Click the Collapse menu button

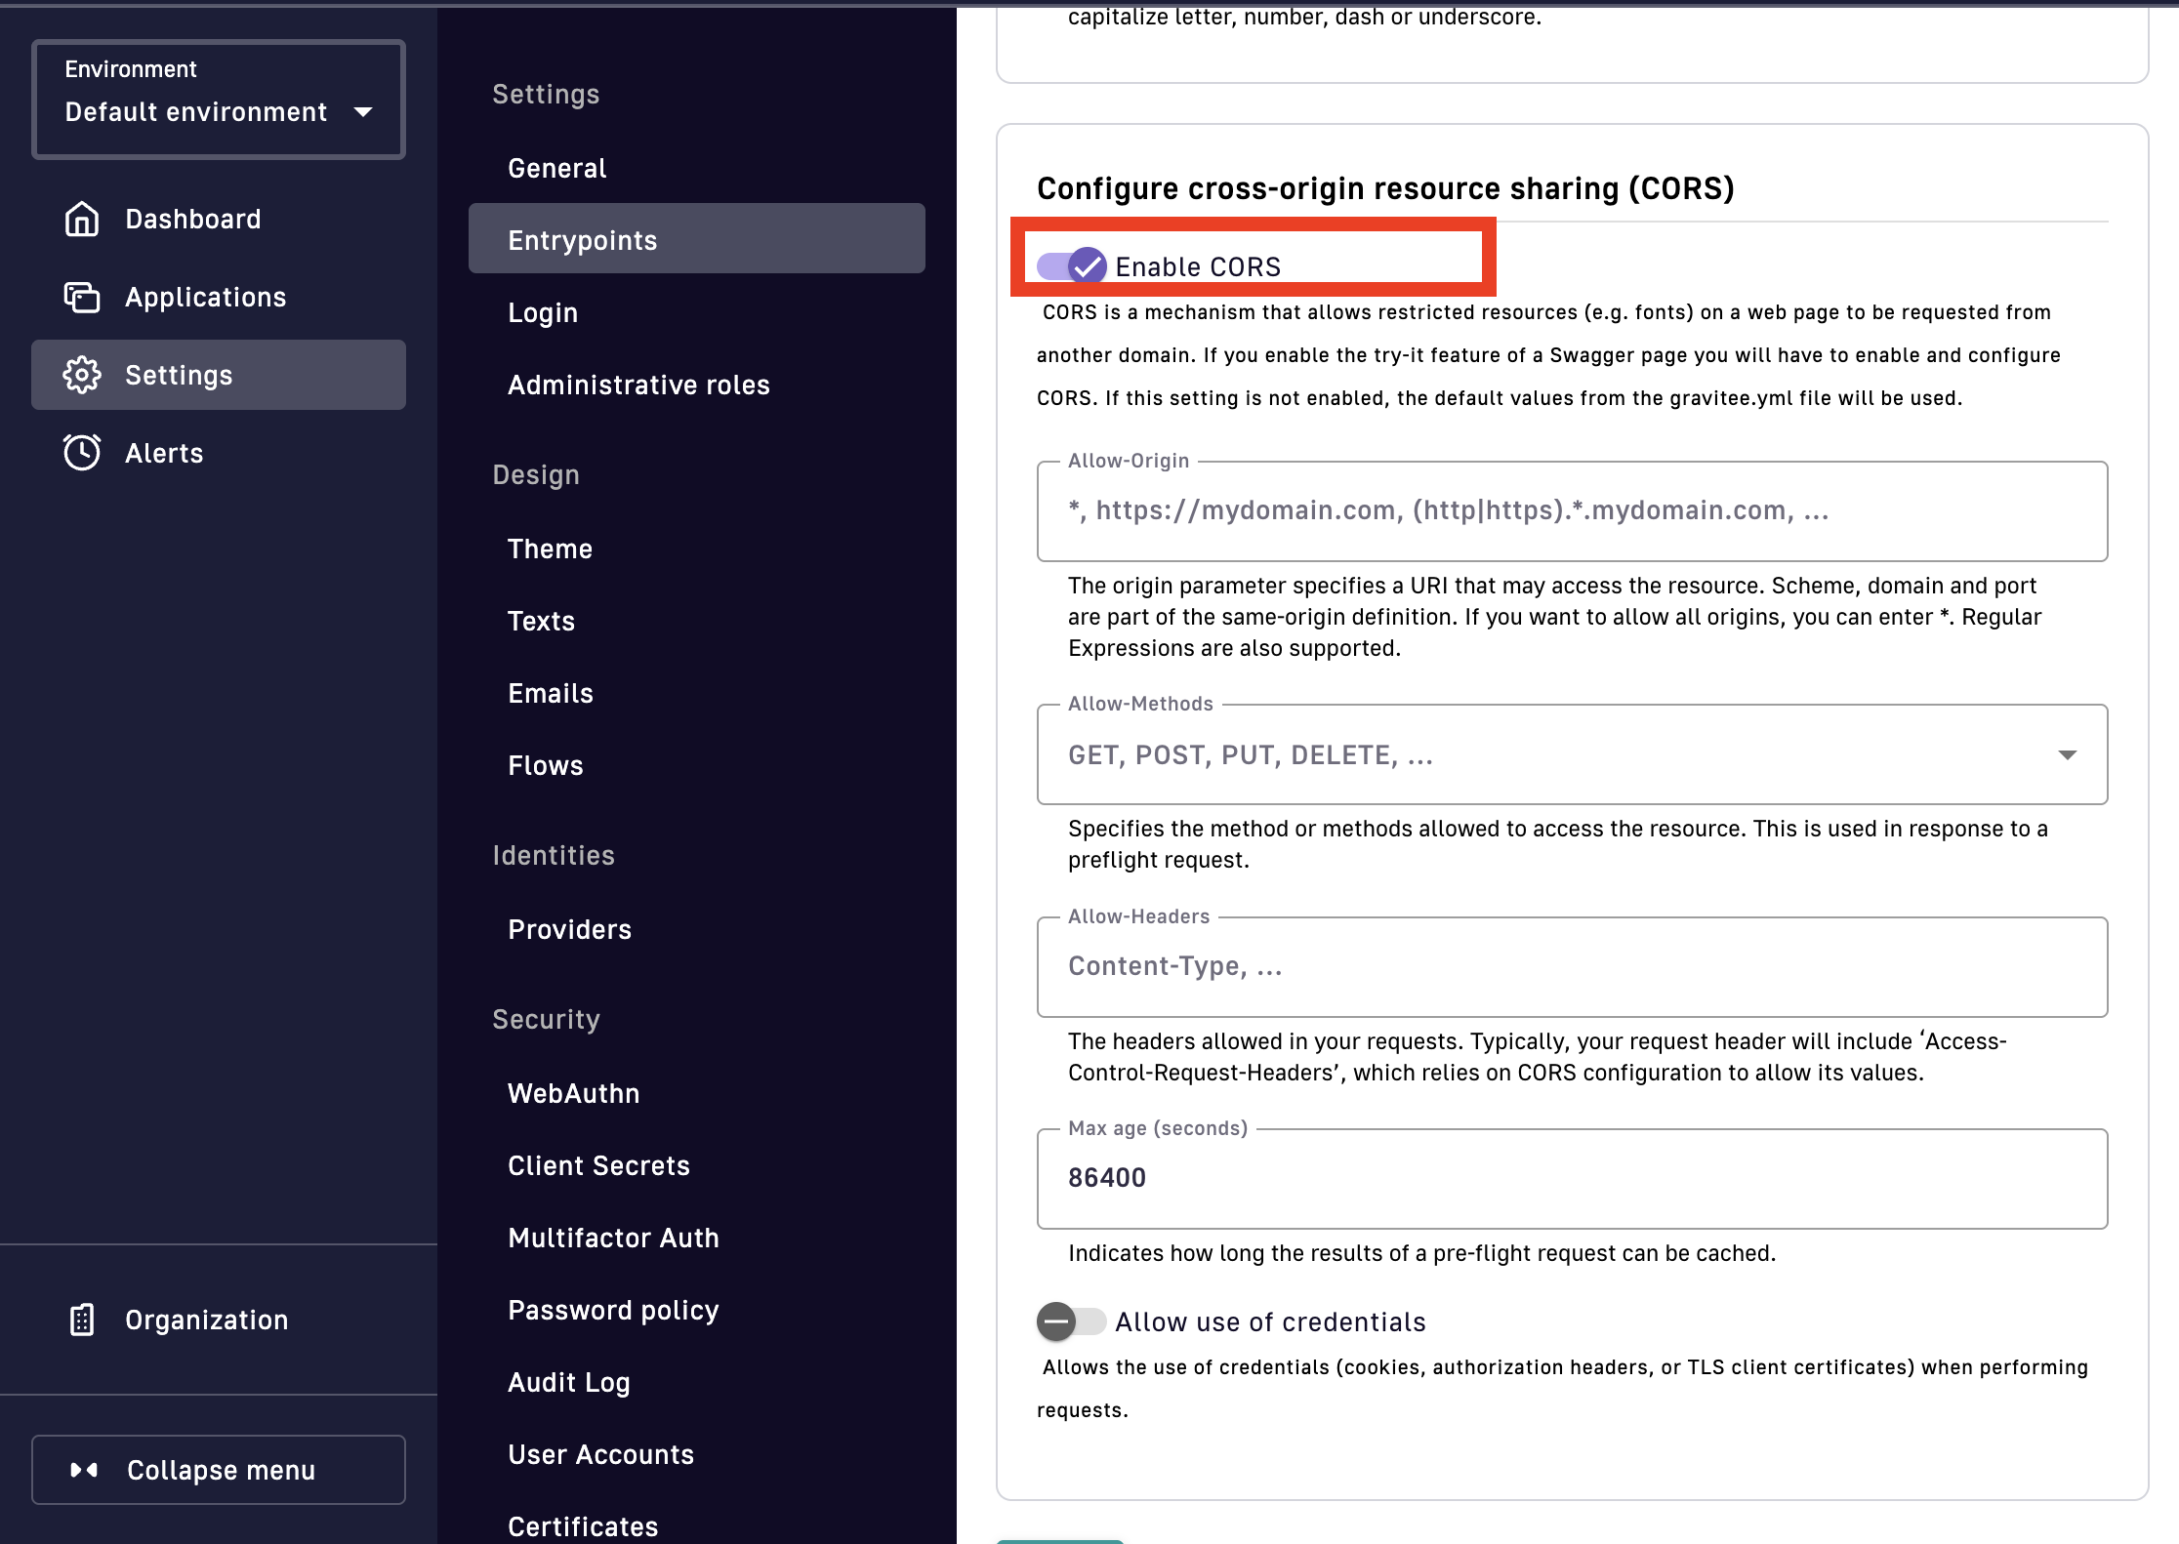pos(219,1470)
